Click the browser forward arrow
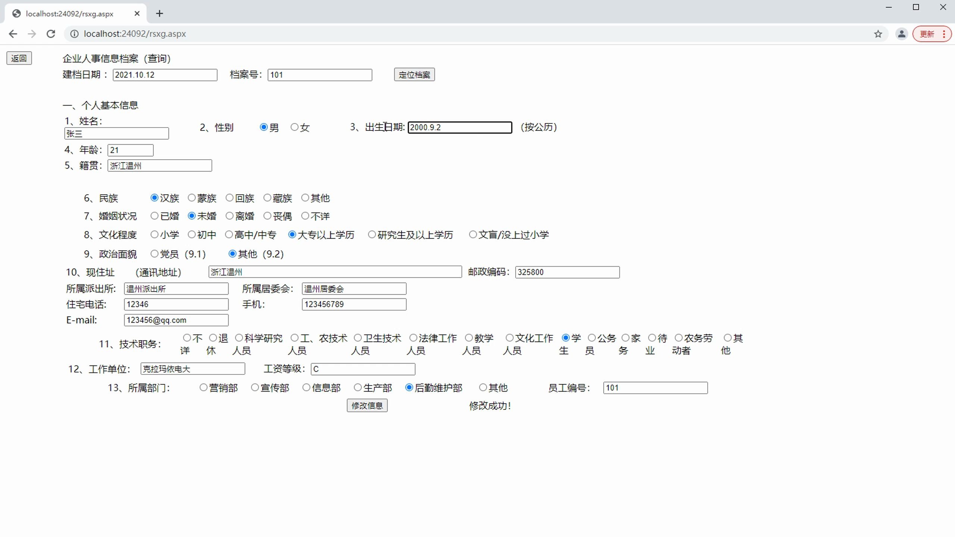This screenshot has height=537, width=955. 32,34
